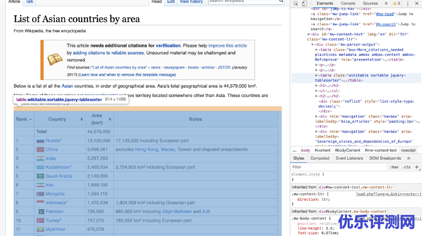This screenshot has height=236, width=422.
Task: Select body in the breadcrumb
Action: click(x=305, y=150)
